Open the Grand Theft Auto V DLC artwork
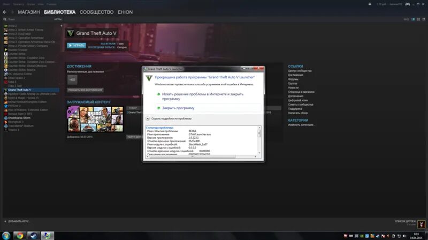This screenshot has width=428, height=240. (95, 119)
